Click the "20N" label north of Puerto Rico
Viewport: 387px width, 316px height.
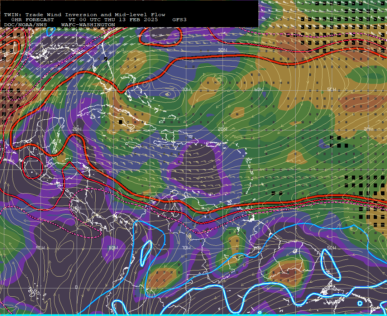point(223,129)
